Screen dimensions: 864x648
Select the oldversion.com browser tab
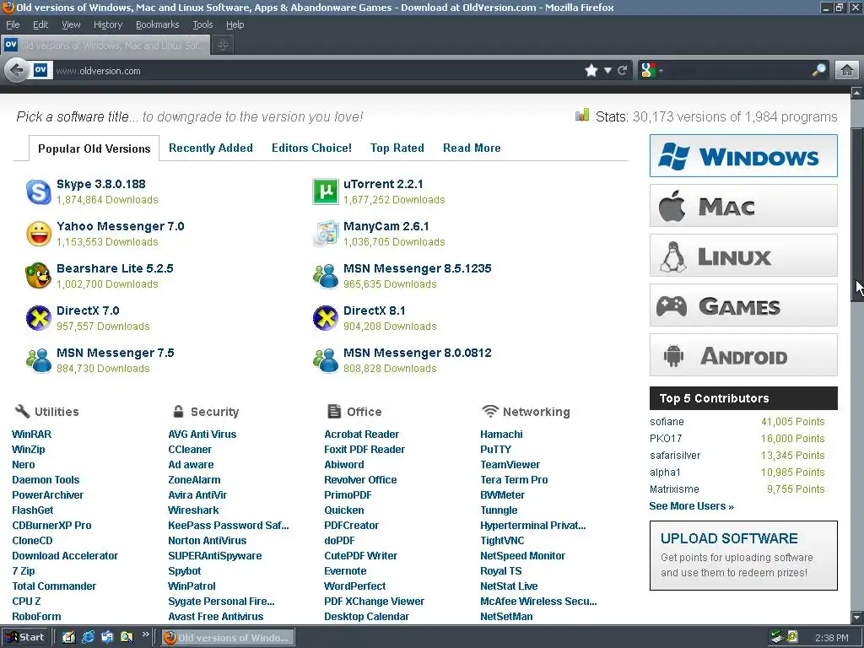[x=105, y=46]
